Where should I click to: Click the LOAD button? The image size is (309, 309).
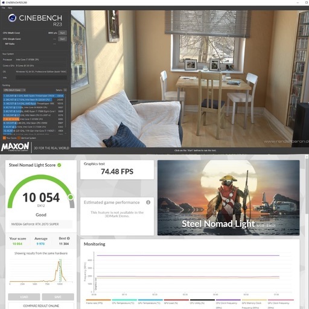tap(24, 297)
